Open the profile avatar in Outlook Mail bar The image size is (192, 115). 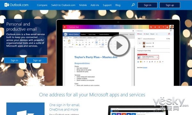point(172,27)
